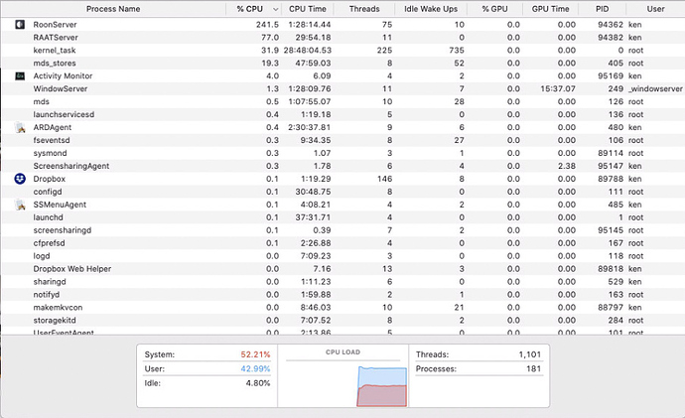Sort by Threads column header
The width and height of the screenshot is (685, 418).
[364, 9]
